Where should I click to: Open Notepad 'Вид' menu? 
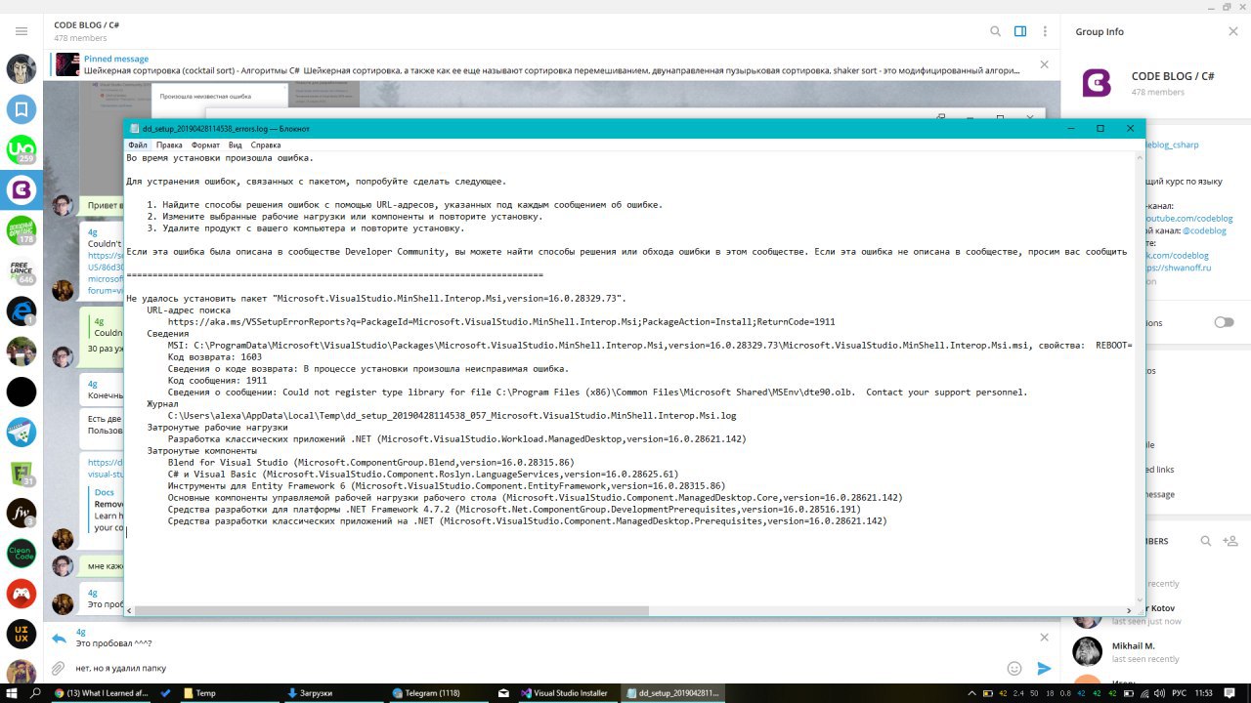coord(236,145)
